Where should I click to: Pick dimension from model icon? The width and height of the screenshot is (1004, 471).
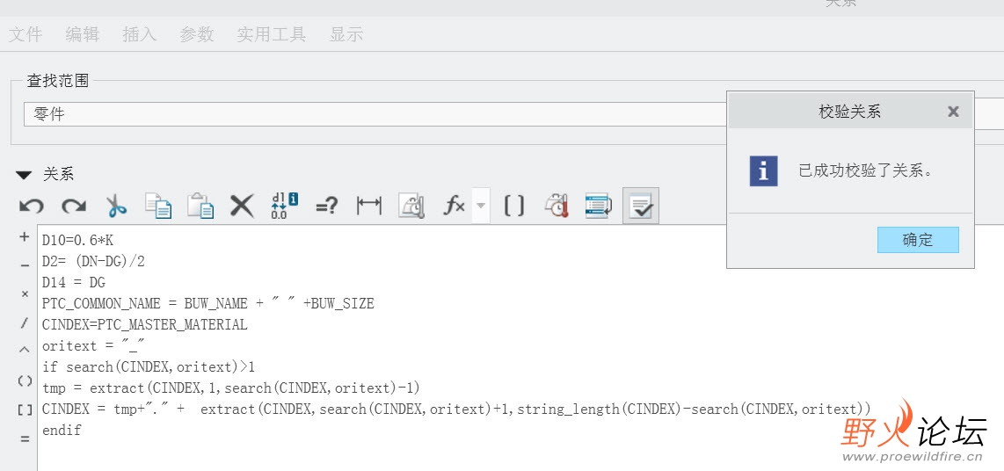coord(369,206)
